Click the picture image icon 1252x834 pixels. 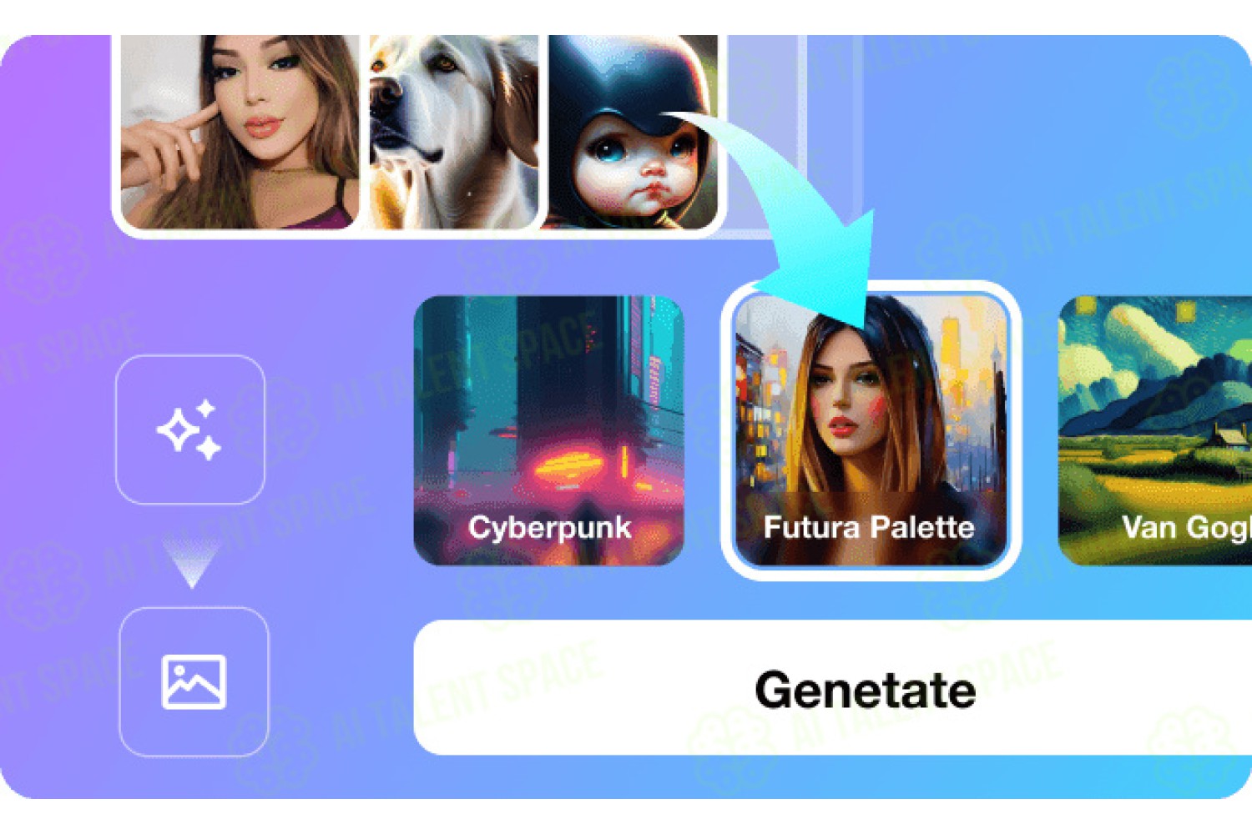coord(194,682)
